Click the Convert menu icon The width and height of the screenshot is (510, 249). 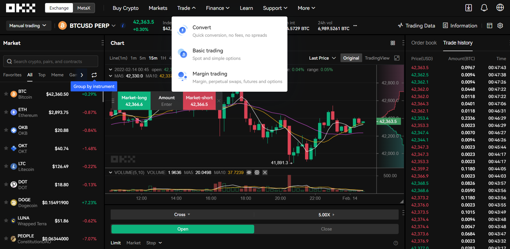pos(182,30)
